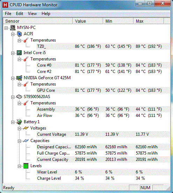Click GPU Core min value 50 °C
The height and width of the screenshot is (193, 173).
pos(118,90)
